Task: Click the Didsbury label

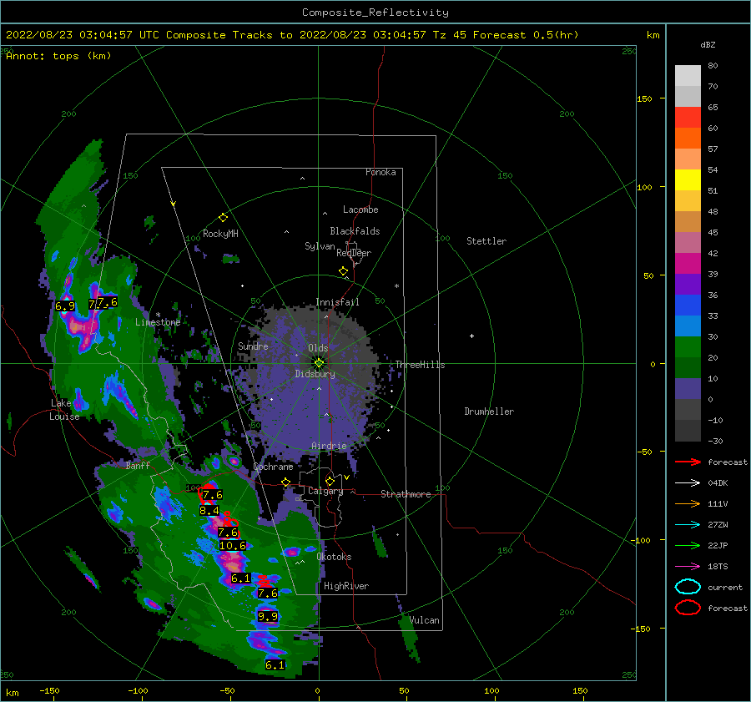Action: [315, 374]
